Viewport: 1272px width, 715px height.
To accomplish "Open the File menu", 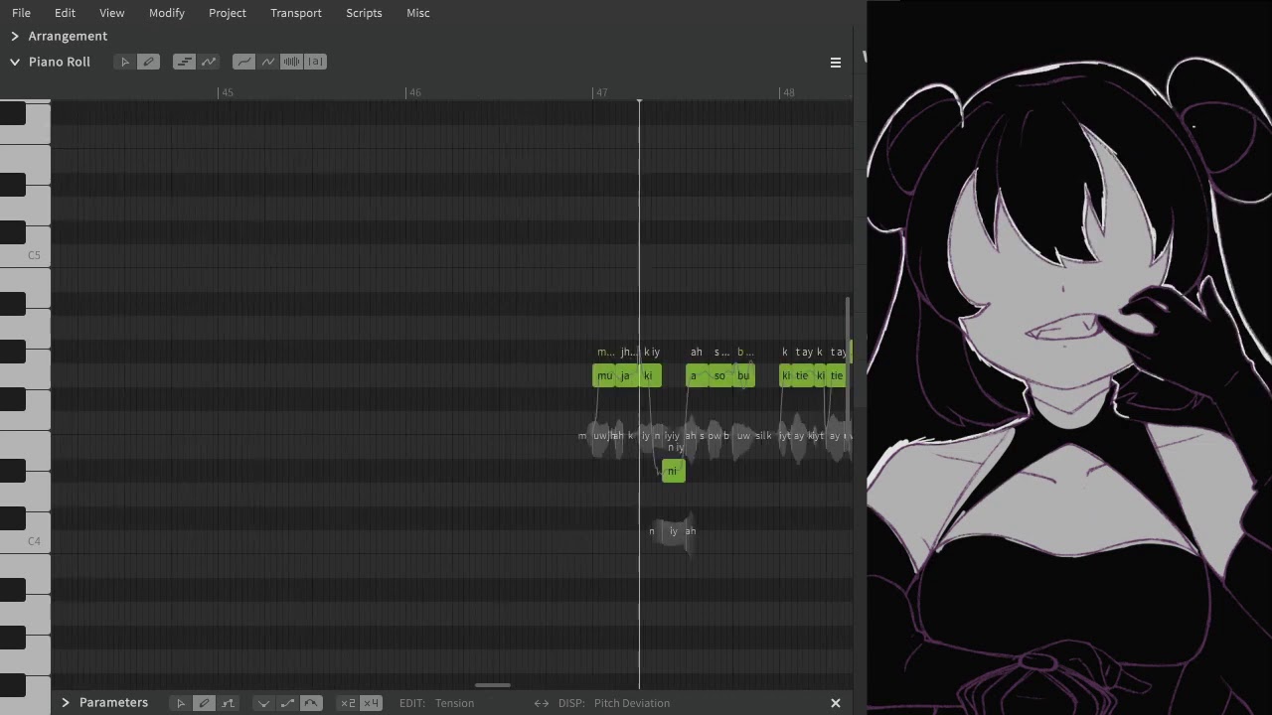I will pos(21,13).
